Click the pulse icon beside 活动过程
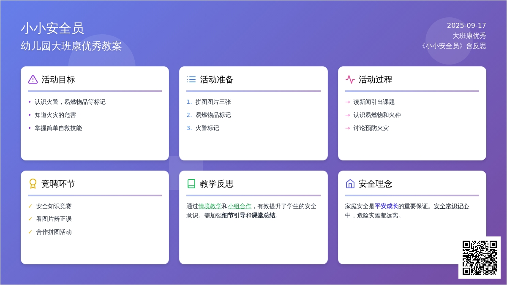The image size is (507, 285). [x=350, y=79]
